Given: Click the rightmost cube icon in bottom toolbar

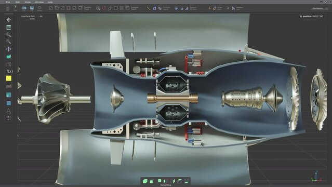Looking at the screenshot, I should pyautogui.click(x=187, y=181).
